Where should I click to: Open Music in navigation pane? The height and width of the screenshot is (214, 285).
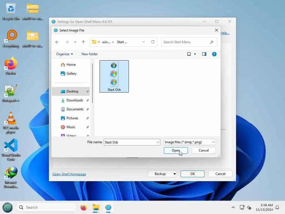(x=71, y=127)
